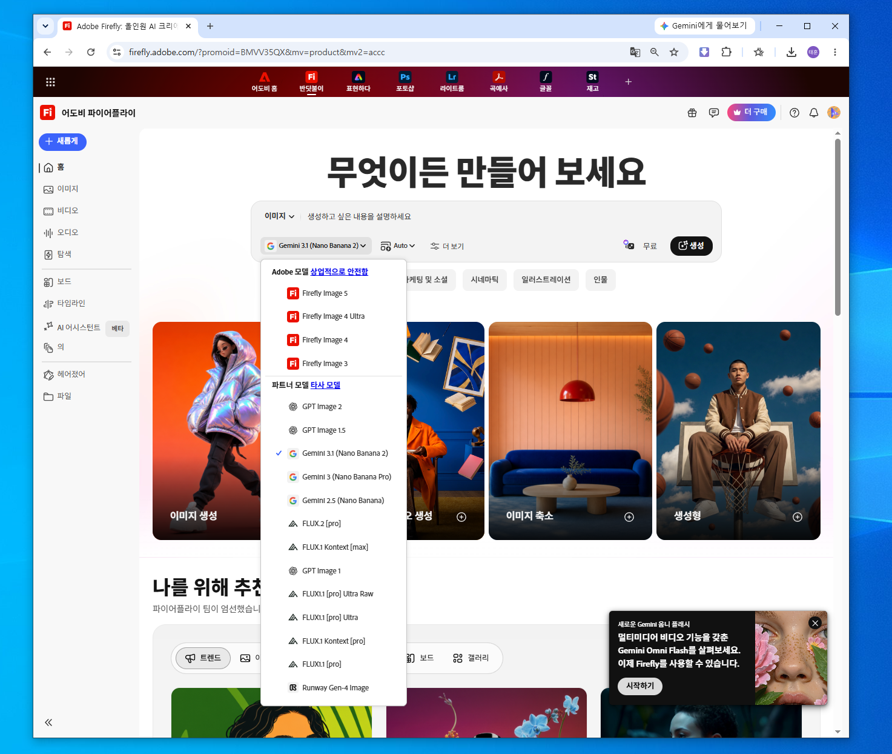Collapse the Gemini 3.1 (Nano Banana 2) model dropdown
The width and height of the screenshot is (892, 754).
[x=316, y=245]
